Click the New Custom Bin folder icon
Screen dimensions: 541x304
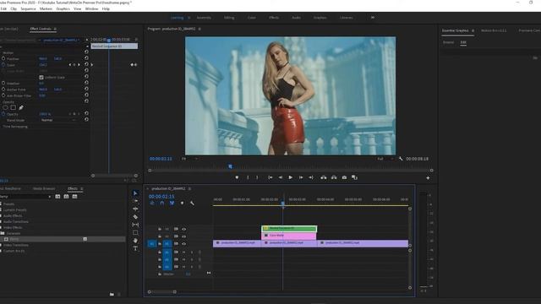112,295
